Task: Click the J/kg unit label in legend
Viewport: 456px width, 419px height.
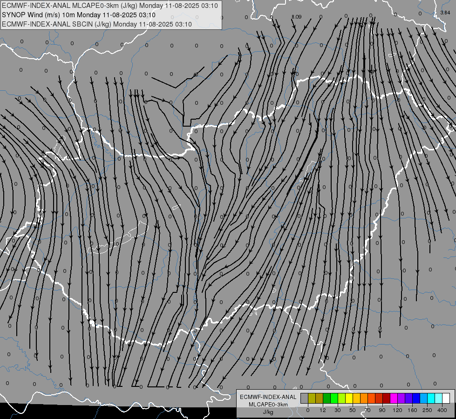Action: (268, 412)
